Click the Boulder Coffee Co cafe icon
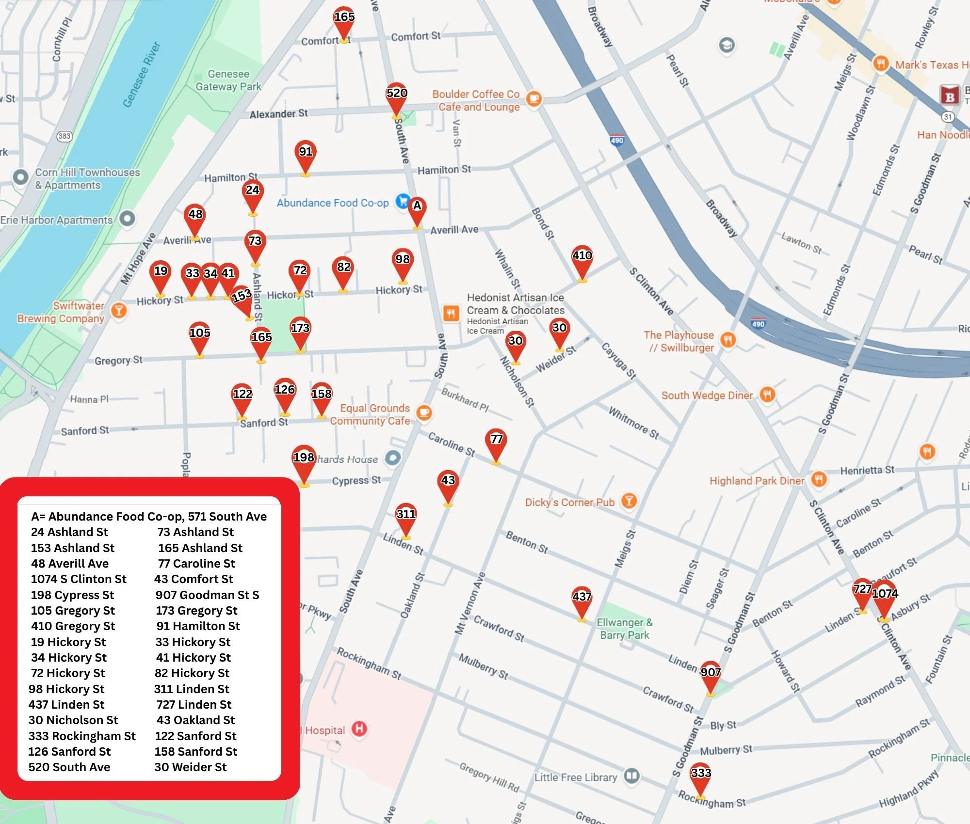The height and width of the screenshot is (824, 970). (533, 99)
